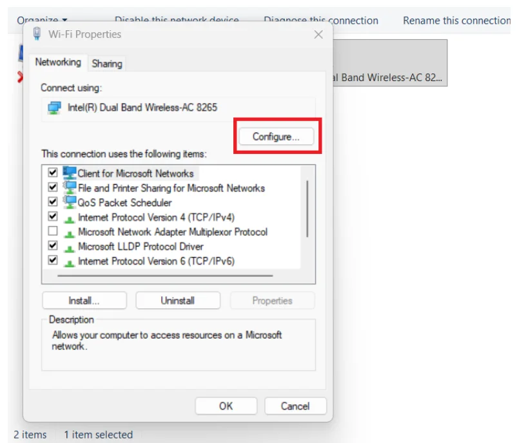526x443 pixels.
Task: Open the Organize dropdown menu
Action: (43, 20)
